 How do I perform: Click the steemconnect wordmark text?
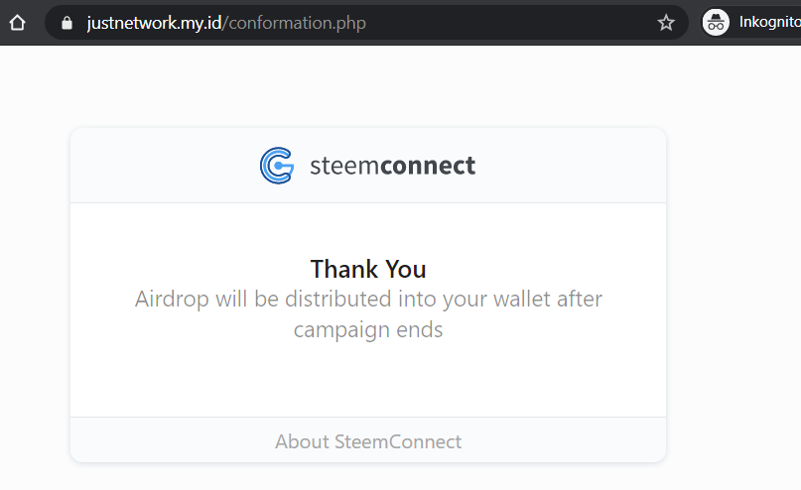(392, 166)
